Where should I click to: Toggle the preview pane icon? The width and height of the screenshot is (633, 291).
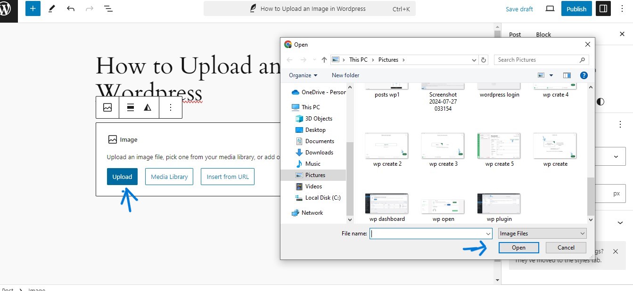coord(567,75)
